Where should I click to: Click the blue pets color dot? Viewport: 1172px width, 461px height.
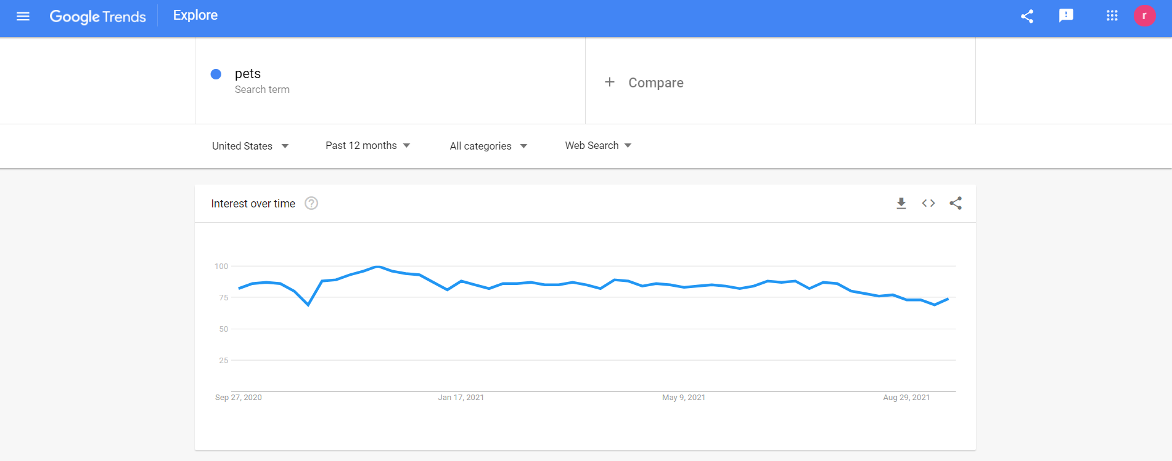(x=216, y=74)
